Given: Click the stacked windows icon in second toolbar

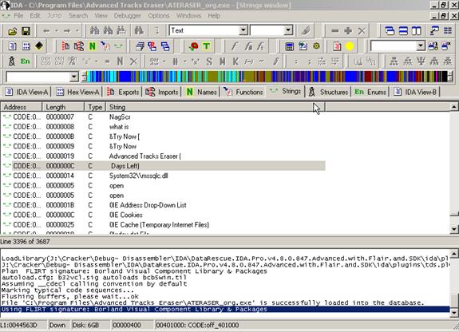Looking at the screenshot, I should (x=140, y=46).
